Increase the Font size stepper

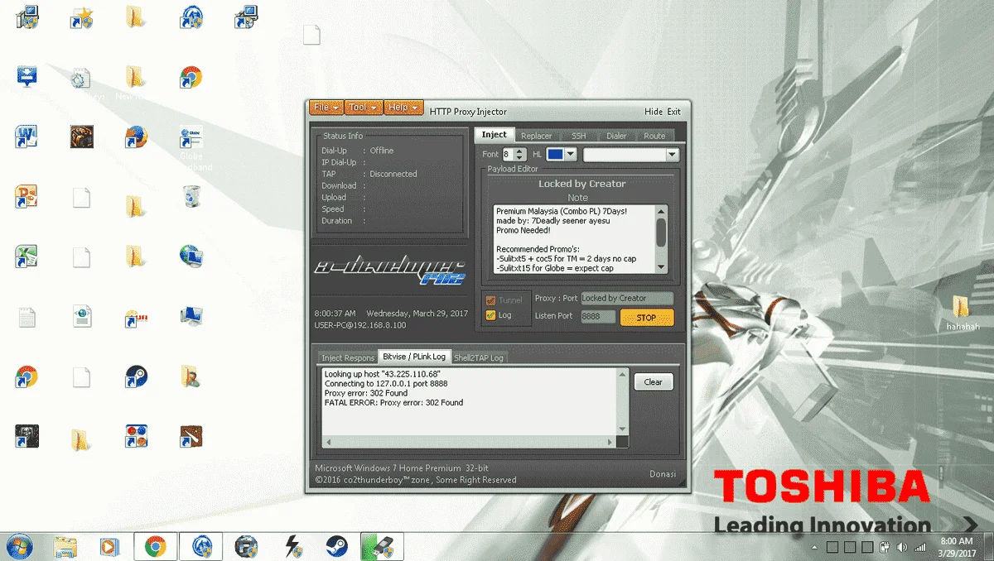[520, 151]
